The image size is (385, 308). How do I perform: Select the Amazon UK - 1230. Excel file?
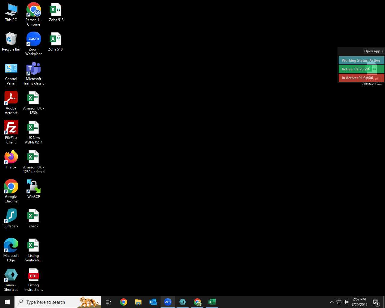tap(34, 103)
